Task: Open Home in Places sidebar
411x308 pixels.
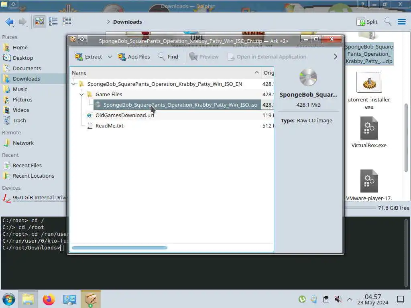Action: [x=34, y=47]
